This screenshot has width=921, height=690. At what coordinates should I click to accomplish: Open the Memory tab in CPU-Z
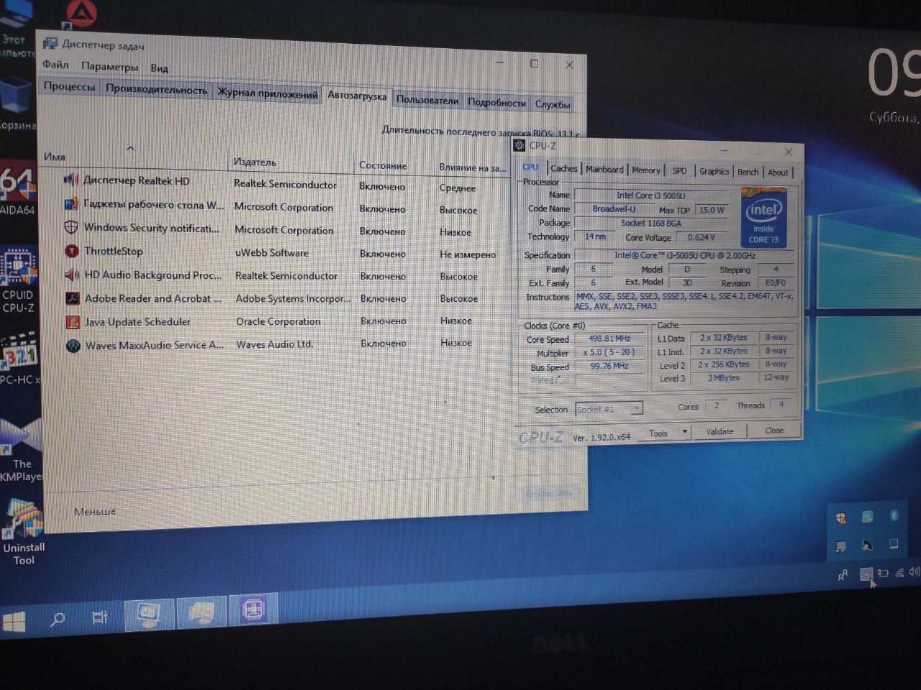point(646,170)
